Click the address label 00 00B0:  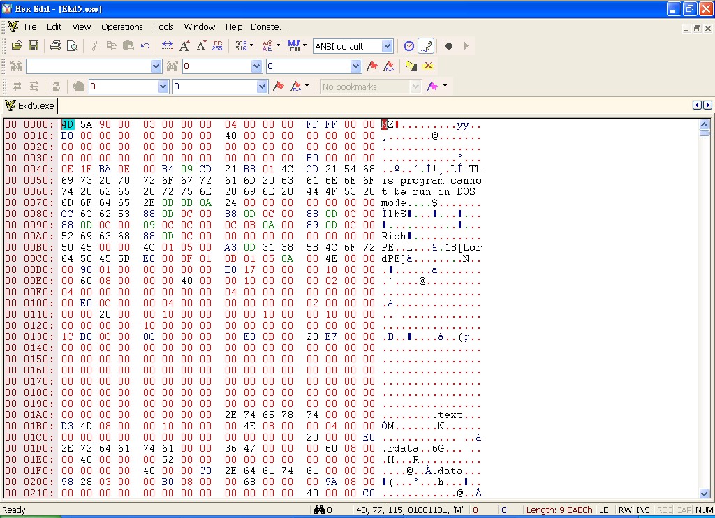[x=29, y=248]
